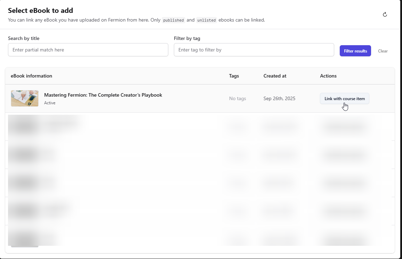Click into the Filter by tag field
Image resolution: width=402 pixels, height=259 pixels.
click(254, 50)
